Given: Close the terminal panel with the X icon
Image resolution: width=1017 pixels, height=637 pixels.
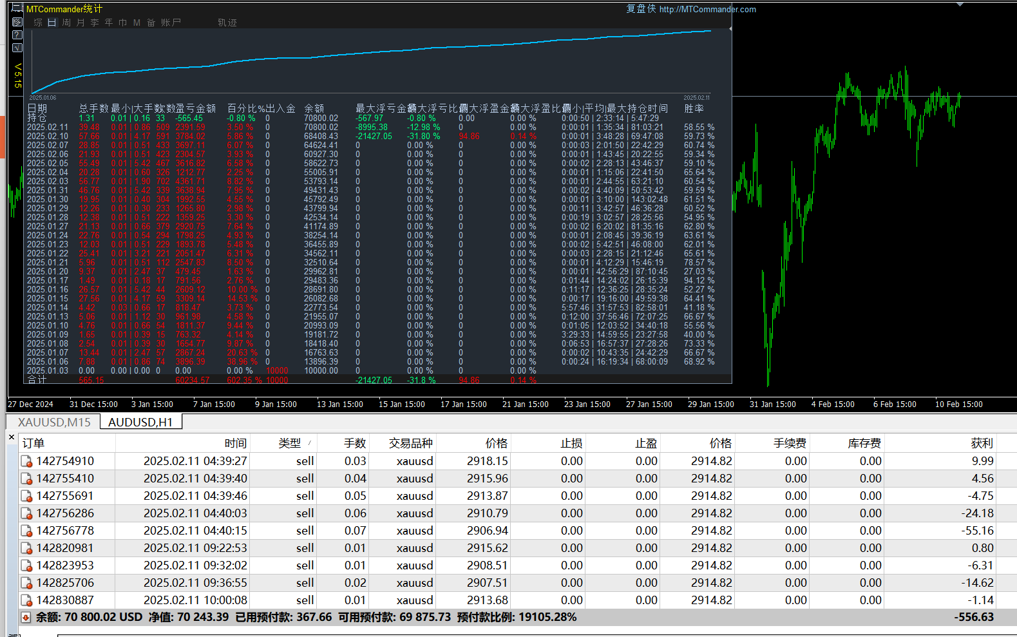Looking at the screenshot, I should click(x=12, y=437).
